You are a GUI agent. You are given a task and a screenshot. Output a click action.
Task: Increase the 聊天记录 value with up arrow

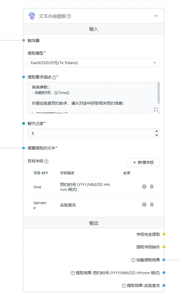157,131
